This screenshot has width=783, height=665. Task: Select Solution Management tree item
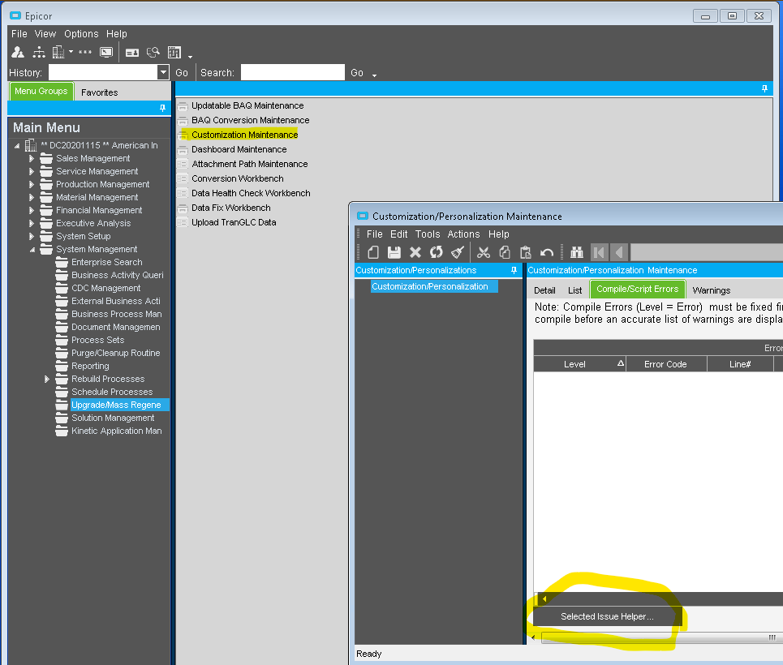(113, 418)
